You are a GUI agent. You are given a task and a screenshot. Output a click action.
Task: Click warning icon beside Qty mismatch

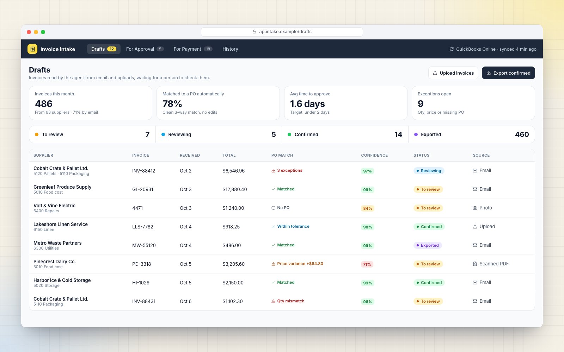[x=273, y=301]
